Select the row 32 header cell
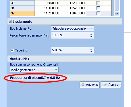This screenshot has width=131, height=107. click(22, 13)
